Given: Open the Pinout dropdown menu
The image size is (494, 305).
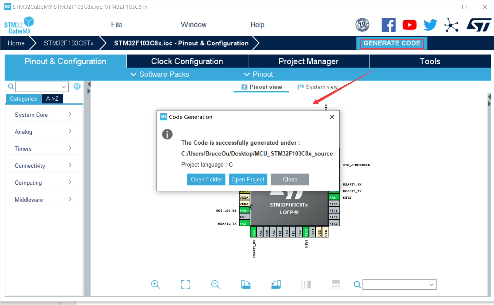Looking at the screenshot, I should [258, 74].
